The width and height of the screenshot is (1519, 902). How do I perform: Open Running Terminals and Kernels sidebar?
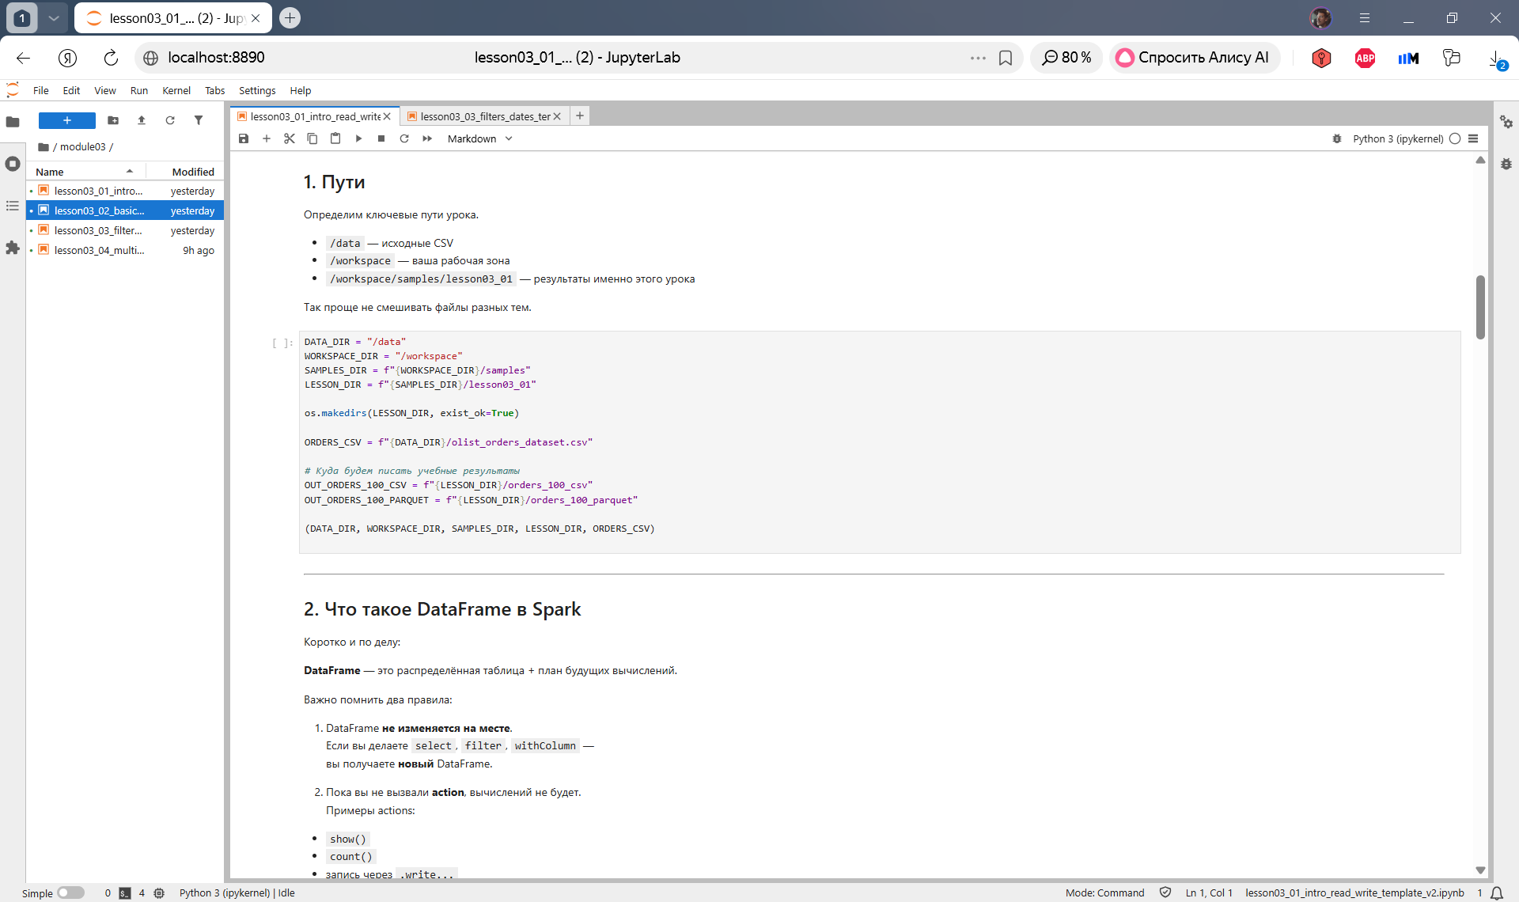tap(13, 164)
